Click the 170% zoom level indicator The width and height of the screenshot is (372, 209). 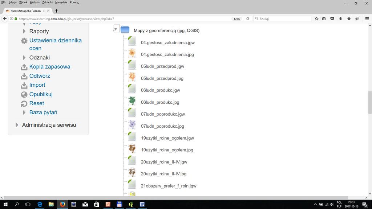(237, 19)
